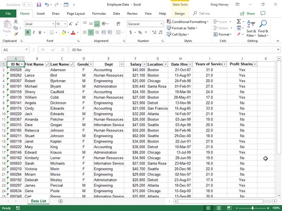The width and height of the screenshot is (282, 211).
Task: Toggle Bold formatting
Action: coord(28,32)
